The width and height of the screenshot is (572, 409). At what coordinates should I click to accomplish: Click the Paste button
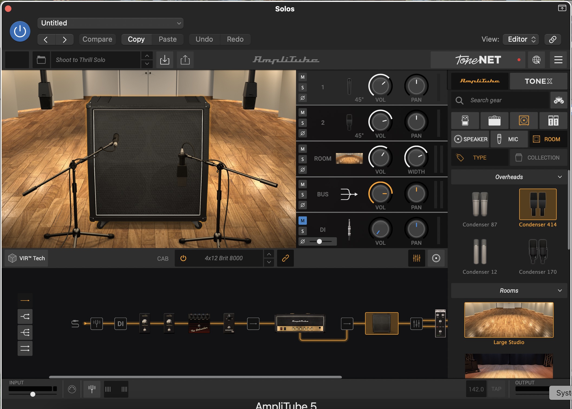[x=168, y=39]
